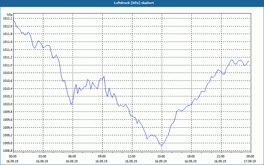Click the 1011,0 y-axis label
The width and height of the screenshot is (264, 165).
coord(8,65)
